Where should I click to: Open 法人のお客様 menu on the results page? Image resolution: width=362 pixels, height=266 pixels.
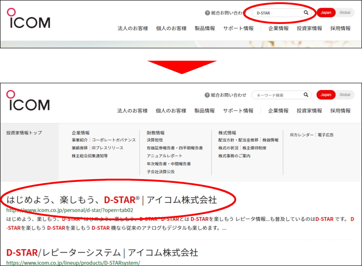(x=133, y=110)
